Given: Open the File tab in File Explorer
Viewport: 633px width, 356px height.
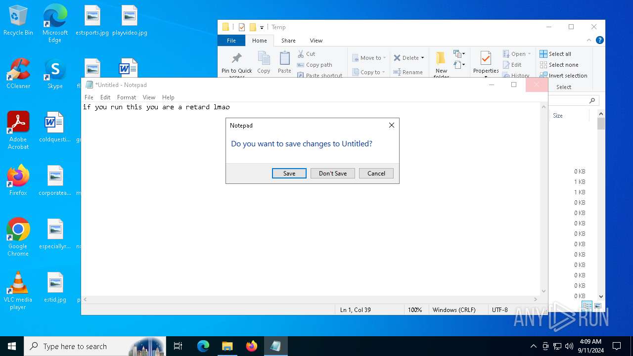Looking at the screenshot, I should coord(231,41).
